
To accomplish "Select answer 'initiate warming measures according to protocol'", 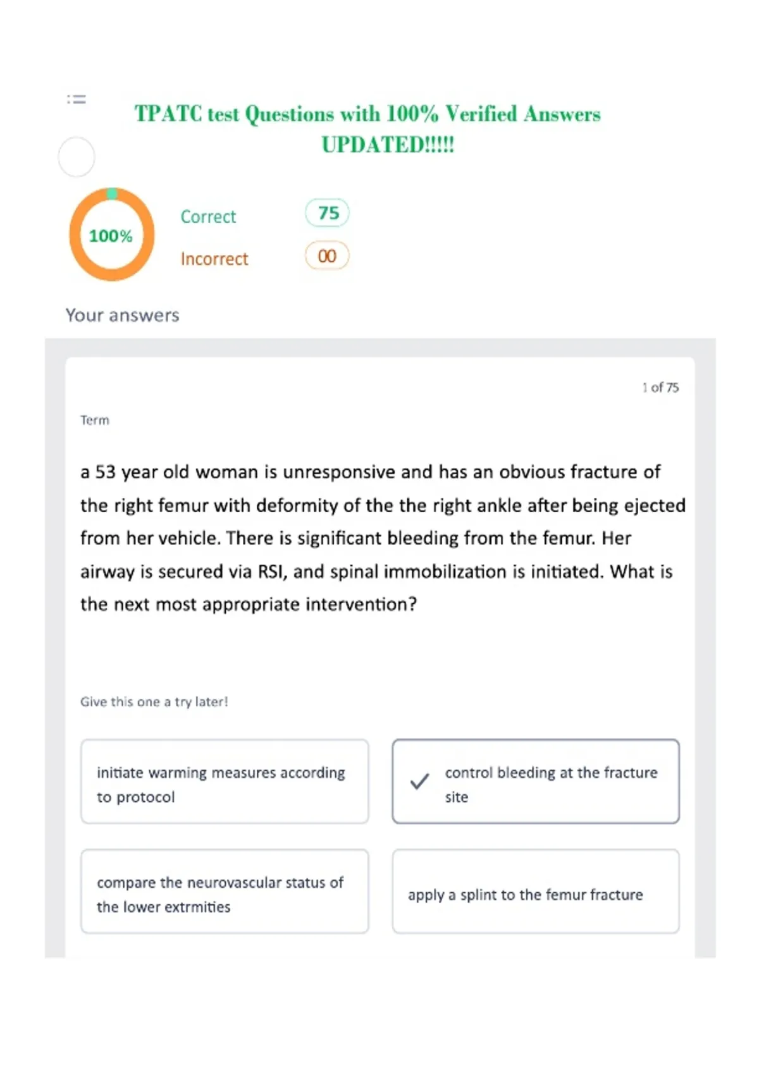I will [x=225, y=782].
